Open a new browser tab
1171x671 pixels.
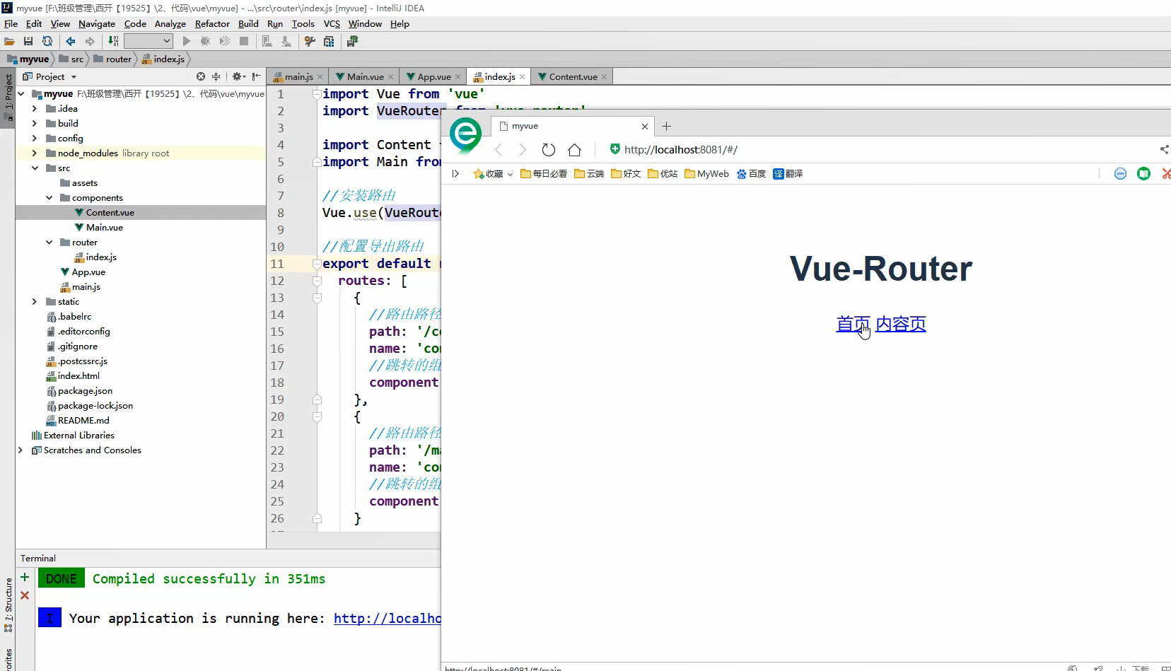pyautogui.click(x=666, y=127)
